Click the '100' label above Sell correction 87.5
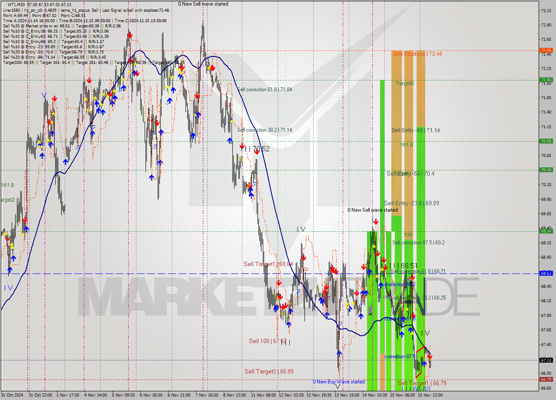The image size is (556, 400). click(407, 235)
